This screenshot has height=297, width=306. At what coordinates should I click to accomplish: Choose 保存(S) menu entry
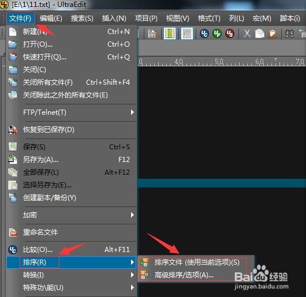pyautogui.click(x=72, y=146)
